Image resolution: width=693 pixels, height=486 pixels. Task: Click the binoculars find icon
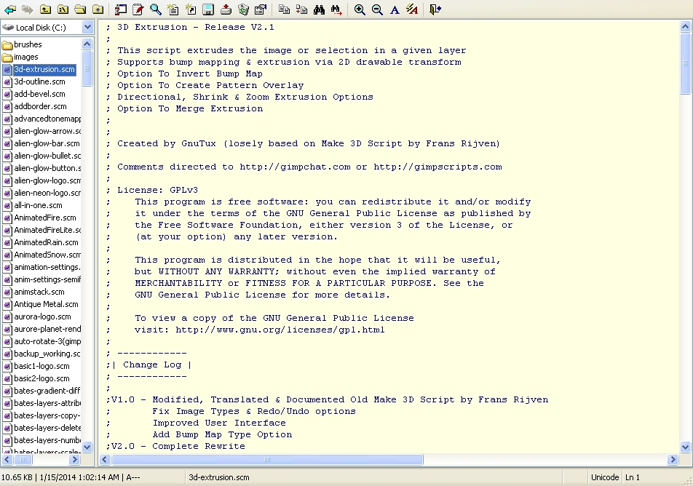(319, 9)
